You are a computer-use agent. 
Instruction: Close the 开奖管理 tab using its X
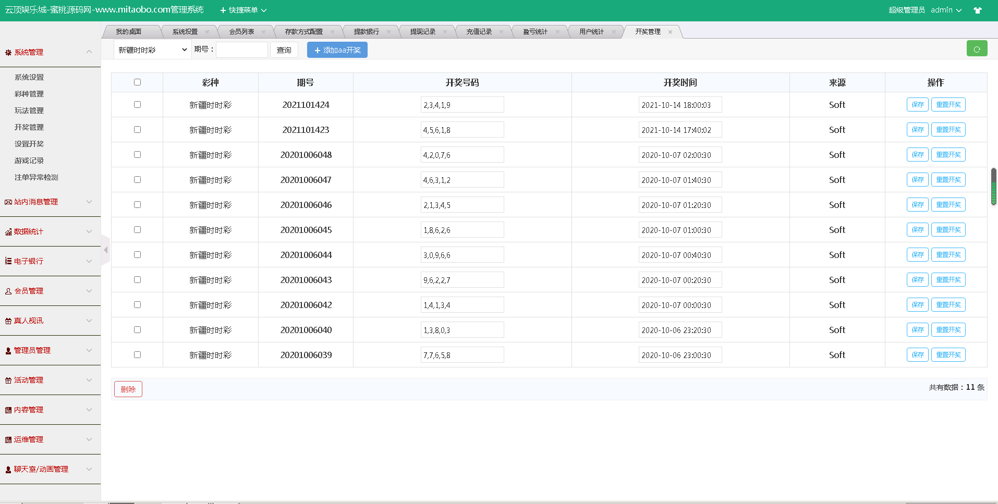point(670,32)
